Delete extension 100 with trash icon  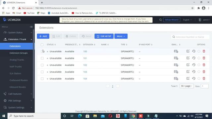click(204, 51)
